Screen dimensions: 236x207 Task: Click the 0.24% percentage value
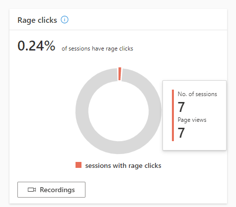click(36, 46)
